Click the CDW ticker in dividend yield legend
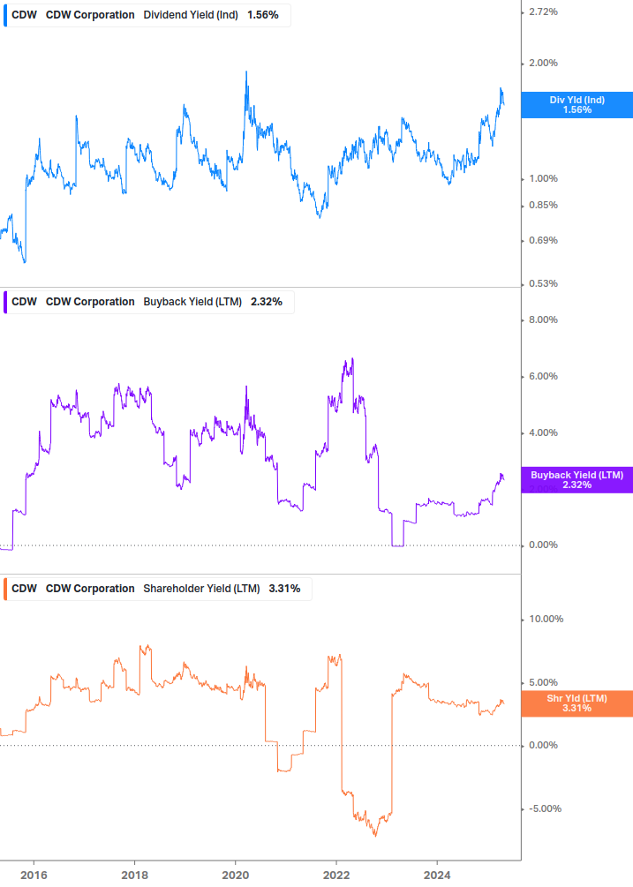This screenshot has width=633, height=887. point(25,15)
